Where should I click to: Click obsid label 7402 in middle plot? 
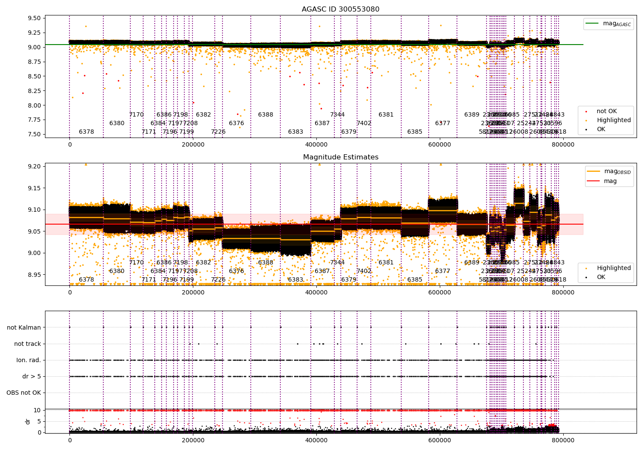pos(364,271)
